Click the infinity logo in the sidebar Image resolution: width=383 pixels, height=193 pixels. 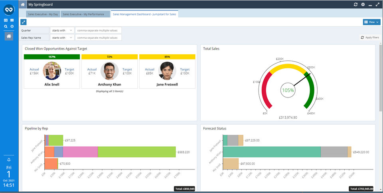coord(9,9)
